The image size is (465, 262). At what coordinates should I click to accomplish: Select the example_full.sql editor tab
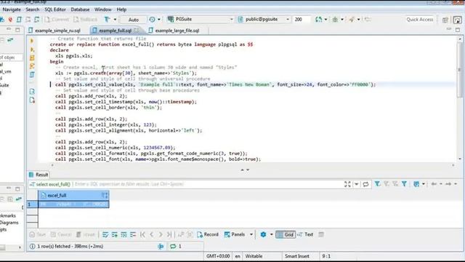[115, 31]
